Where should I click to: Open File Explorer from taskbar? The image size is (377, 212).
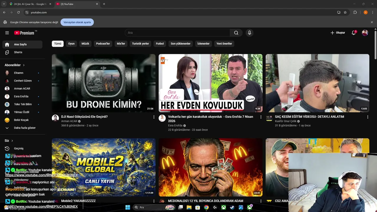(x=189, y=207)
